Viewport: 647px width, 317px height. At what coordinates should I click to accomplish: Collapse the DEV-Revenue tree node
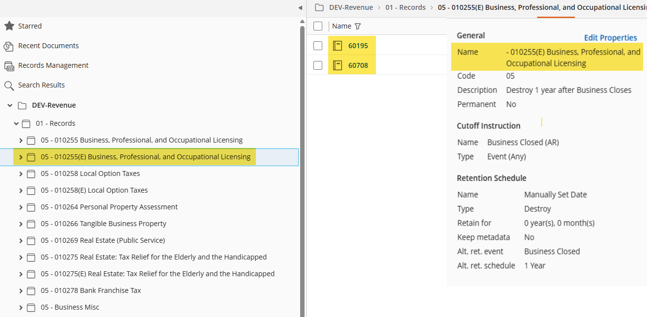(10, 106)
